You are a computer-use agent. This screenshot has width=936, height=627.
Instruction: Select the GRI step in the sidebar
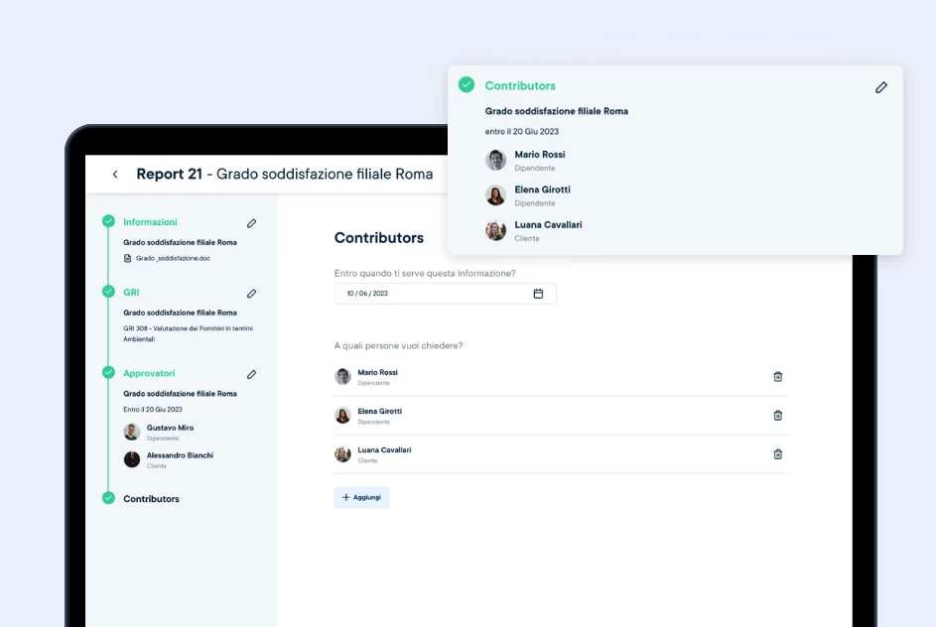pyautogui.click(x=131, y=293)
